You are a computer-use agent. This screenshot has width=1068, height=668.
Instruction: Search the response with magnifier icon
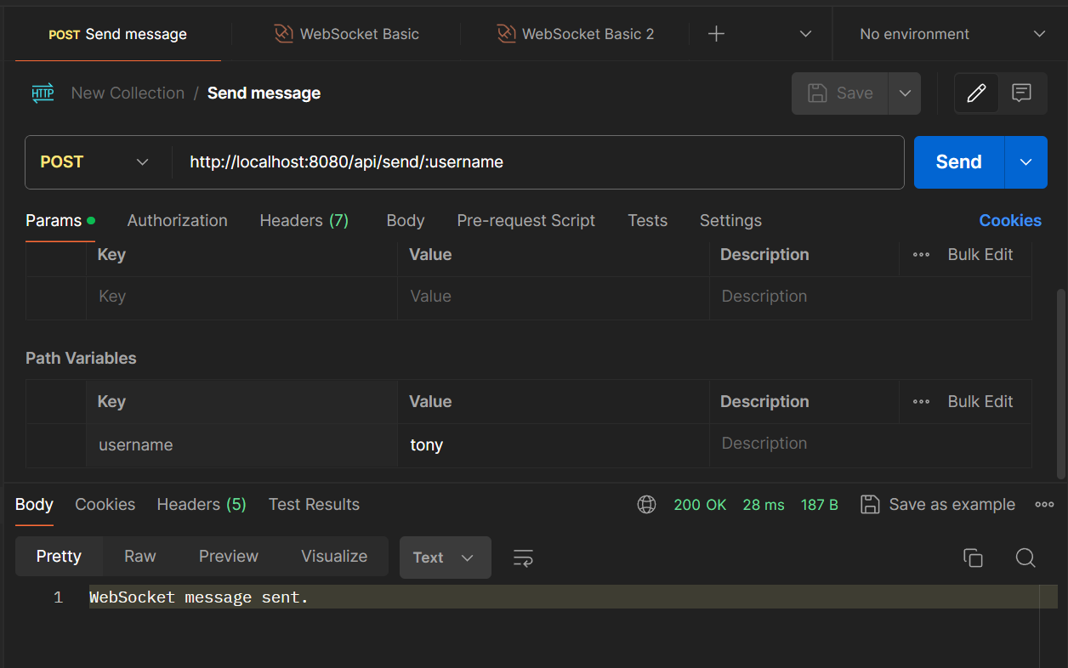pos(1025,558)
